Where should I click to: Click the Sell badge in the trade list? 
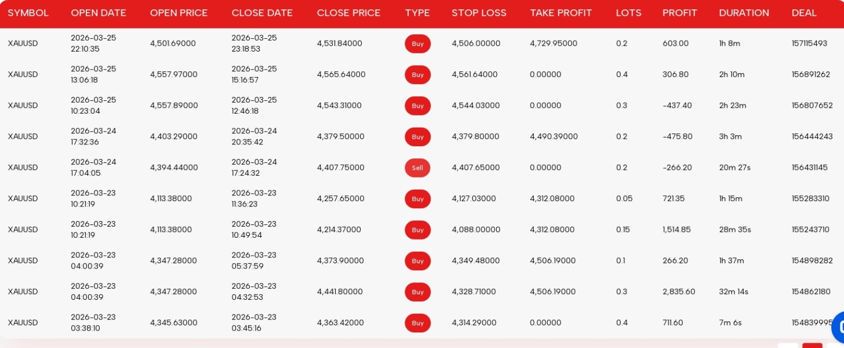tap(417, 168)
